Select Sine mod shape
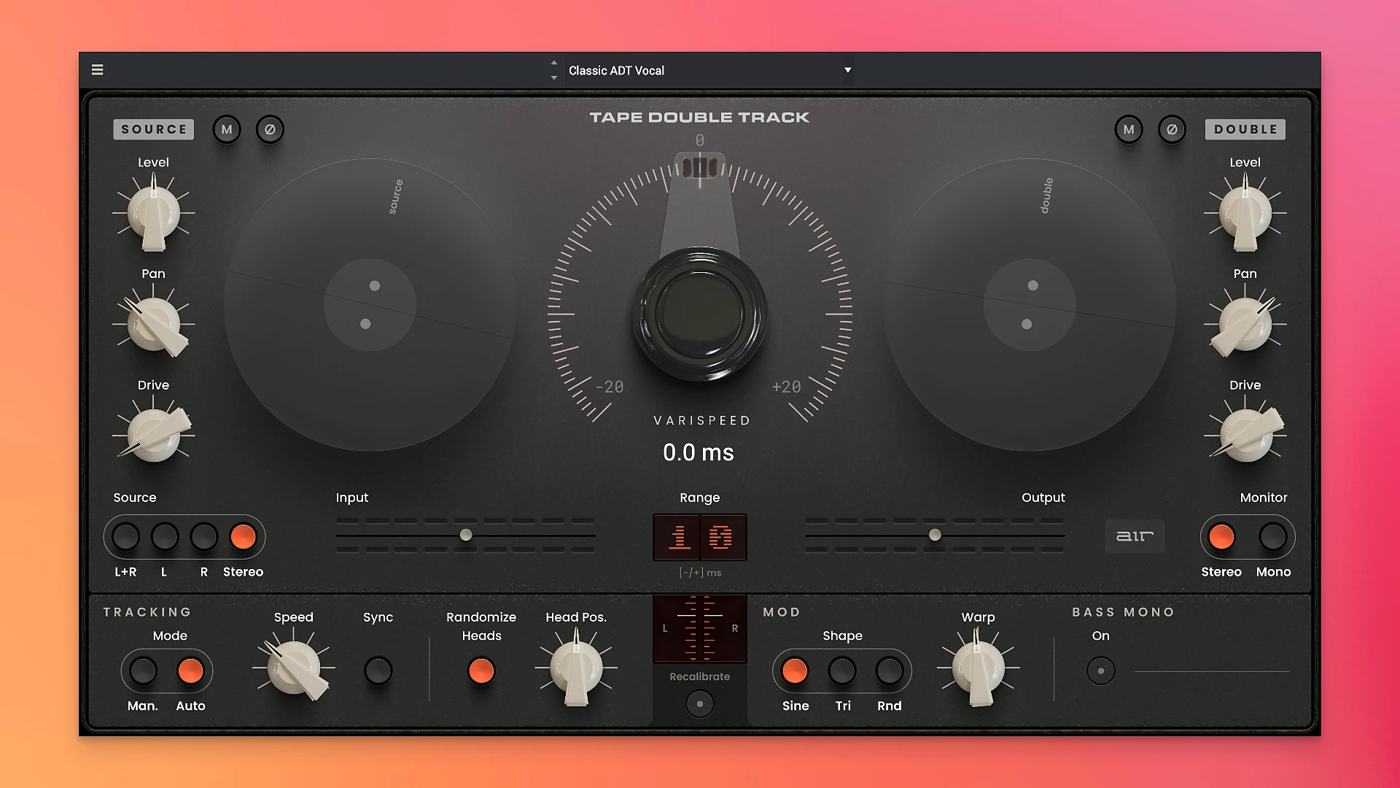The height and width of the screenshot is (788, 1400). click(x=795, y=671)
